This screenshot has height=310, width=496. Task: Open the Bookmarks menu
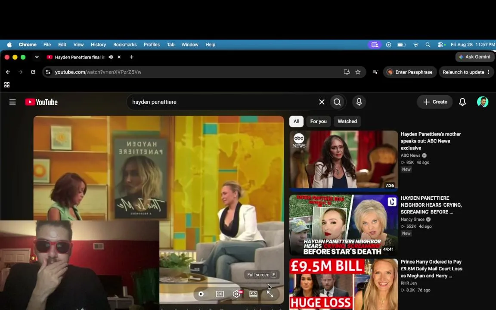(x=125, y=45)
